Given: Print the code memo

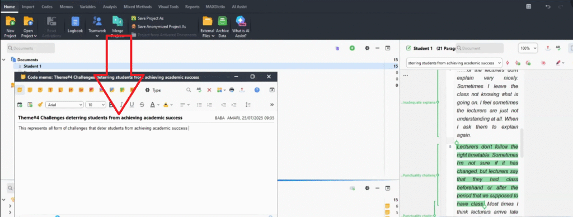Looking at the screenshot, I should click(231, 90).
